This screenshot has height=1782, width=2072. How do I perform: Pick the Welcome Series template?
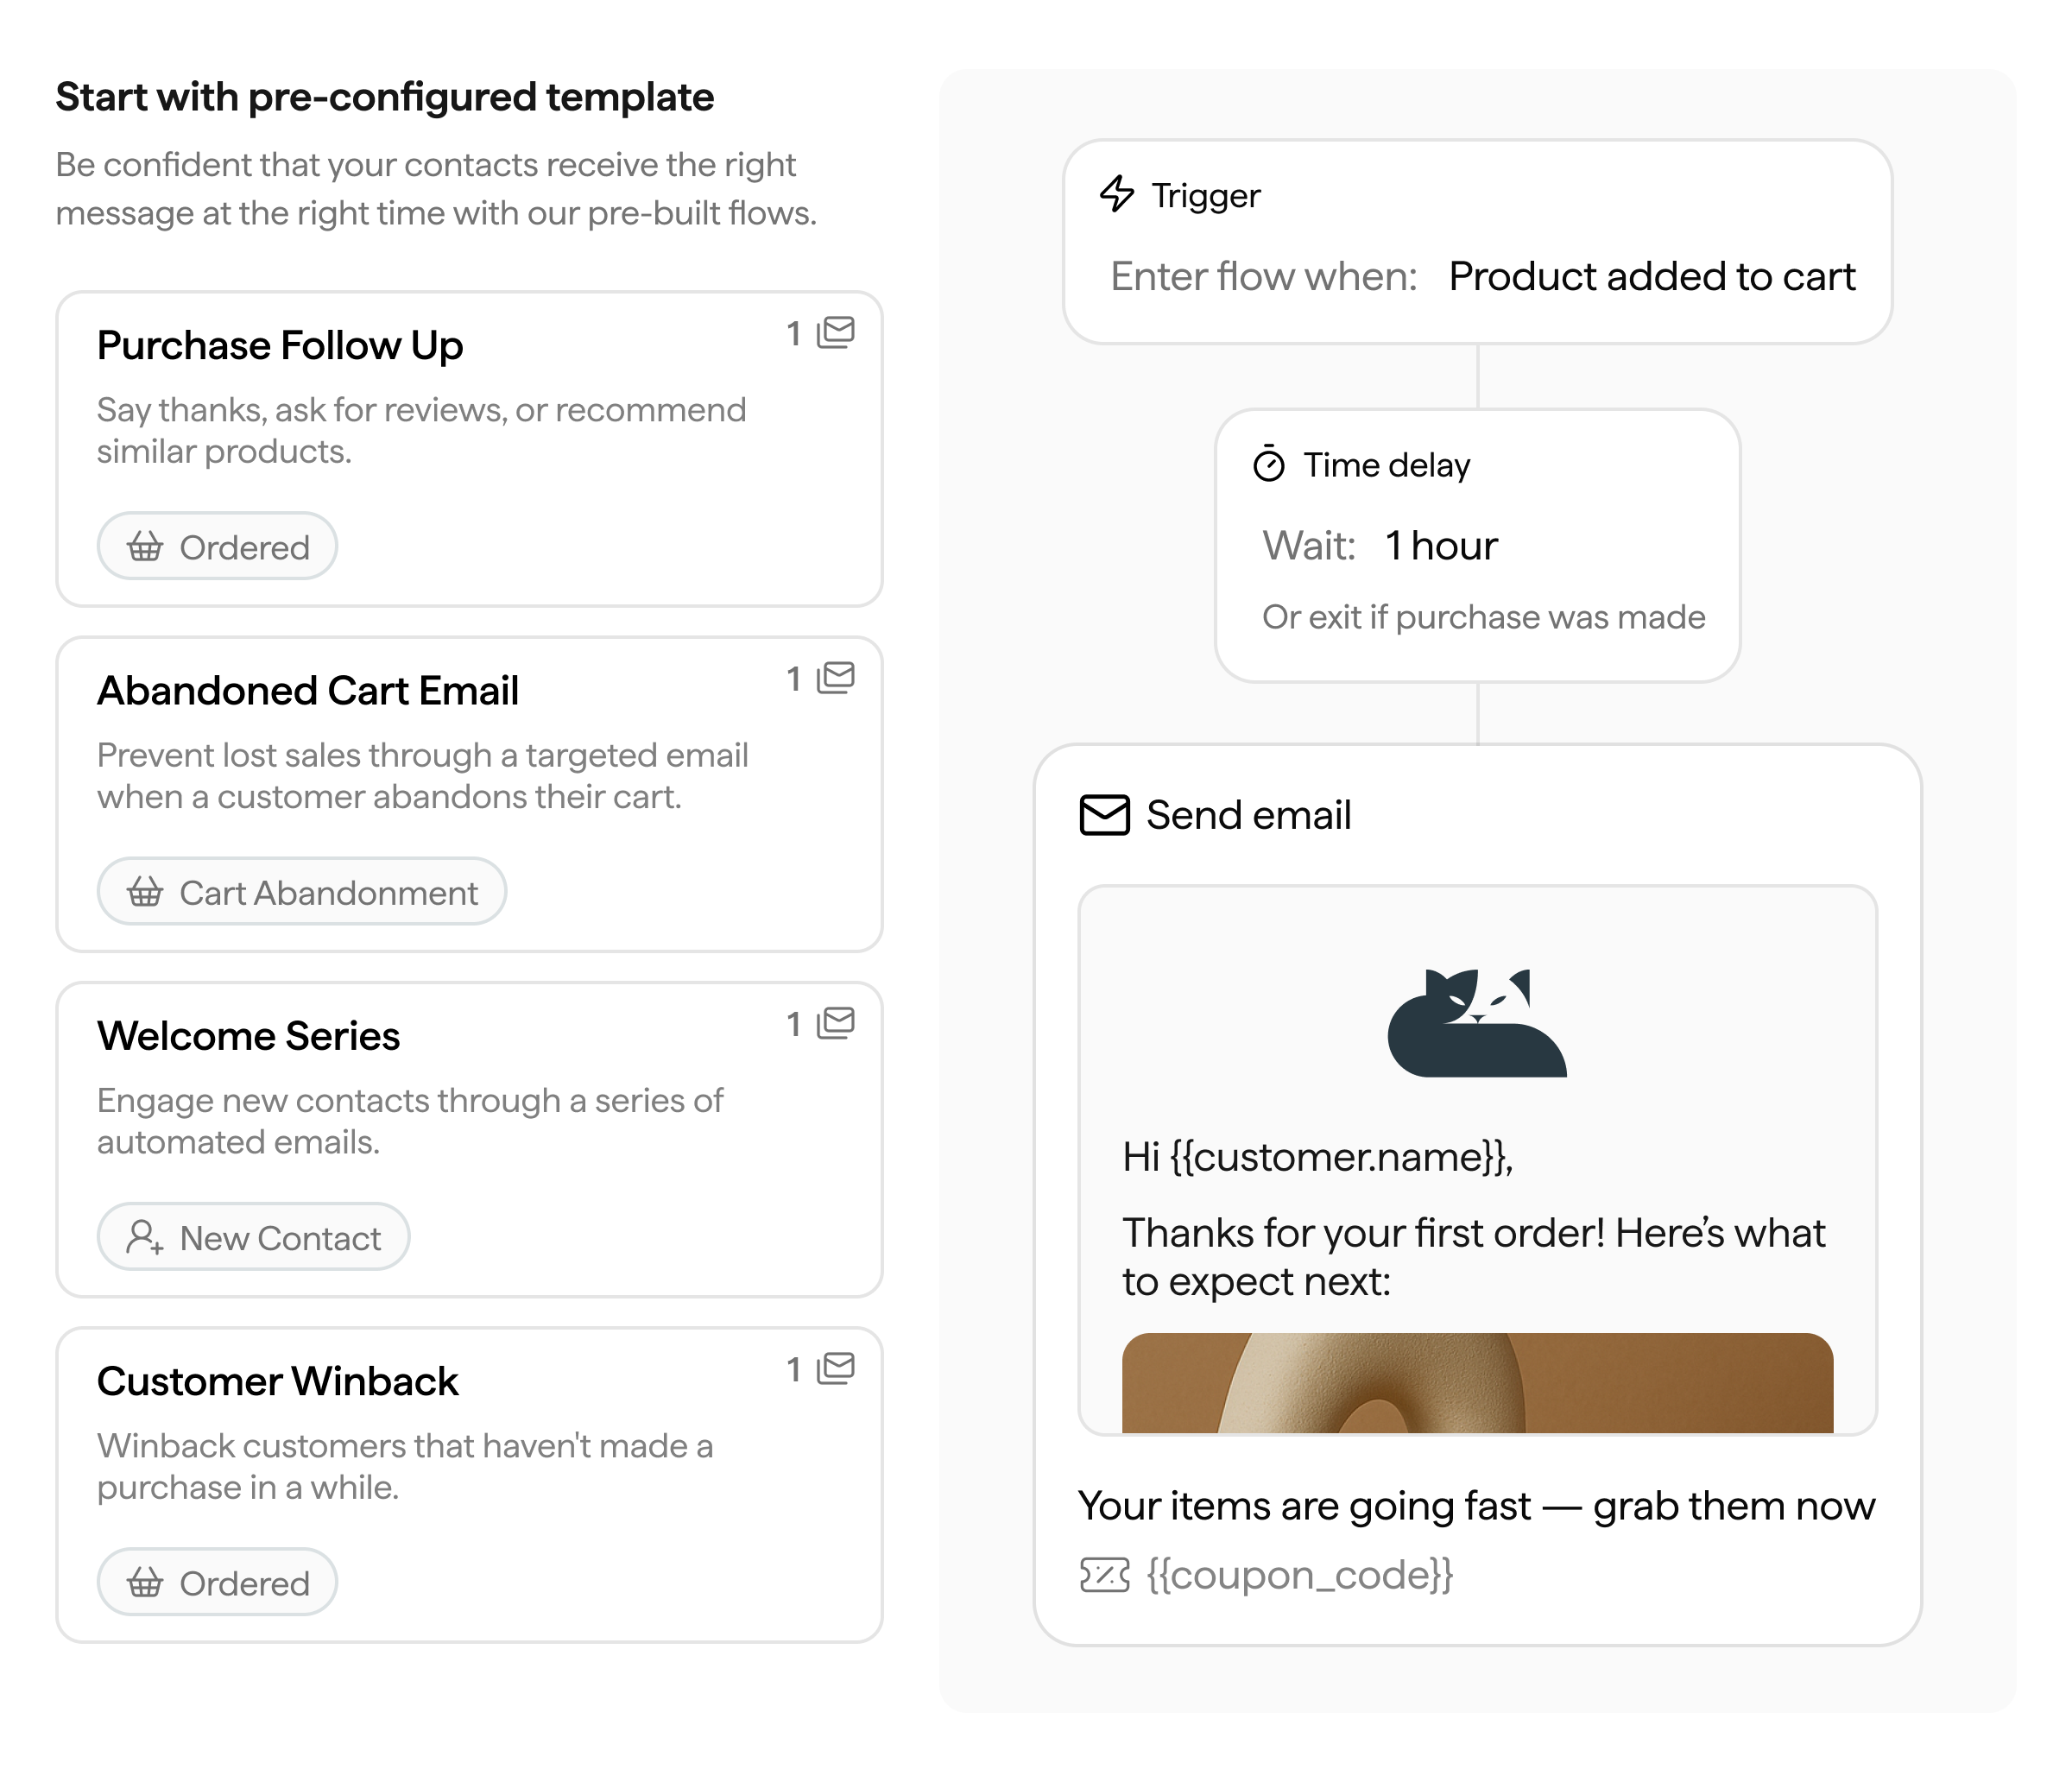coord(470,1140)
